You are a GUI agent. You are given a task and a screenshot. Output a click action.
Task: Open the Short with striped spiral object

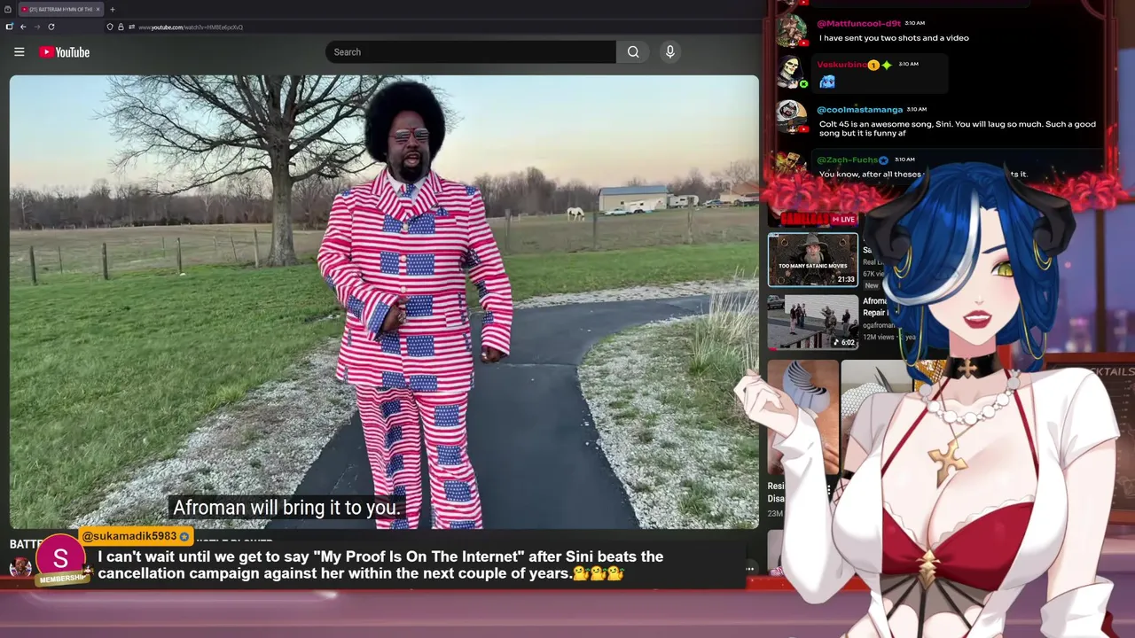coord(802,416)
